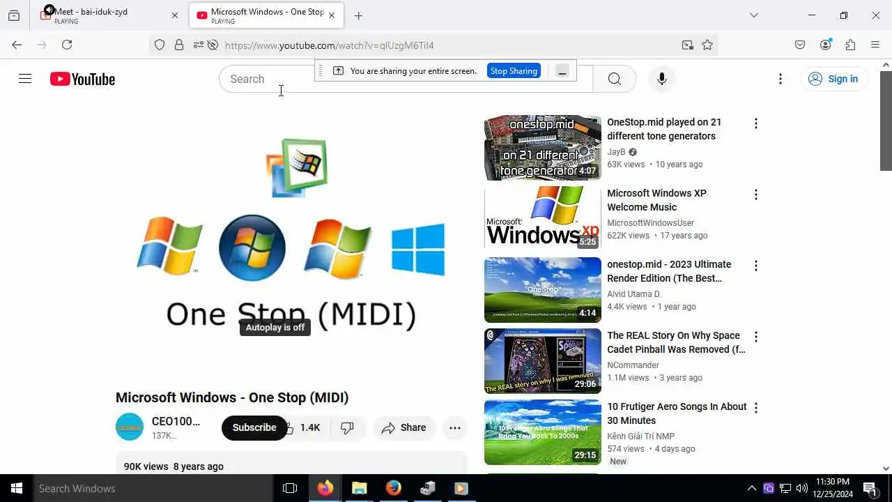Open the Windows XP Welcome Music thumbnail
Viewport: 892px width, 502px height.
click(543, 219)
